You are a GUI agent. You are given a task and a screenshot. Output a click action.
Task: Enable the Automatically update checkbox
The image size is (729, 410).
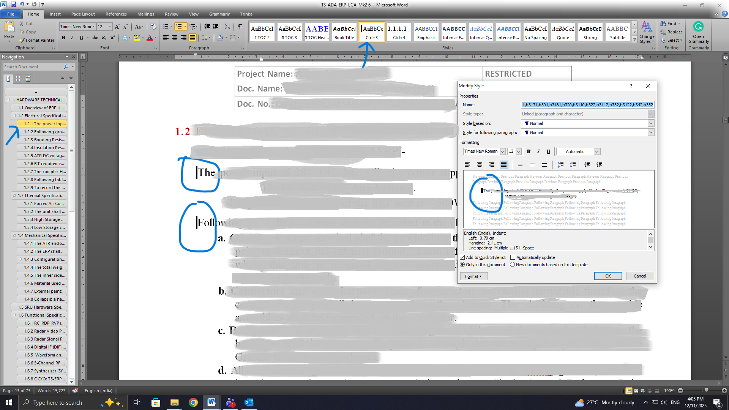point(513,257)
